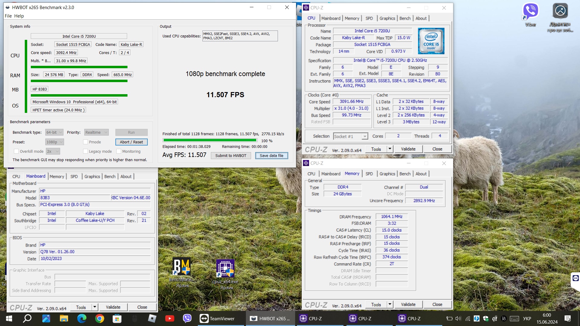Image resolution: width=580 pixels, height=326 pixels.
Task: Open the Help menu in HWBOT
Action: pos(19,16)
